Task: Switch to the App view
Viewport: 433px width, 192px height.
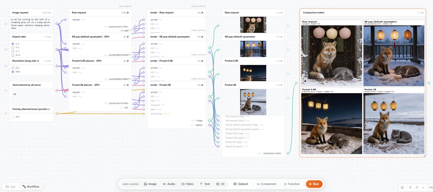Action: click(x=10, y=187)
